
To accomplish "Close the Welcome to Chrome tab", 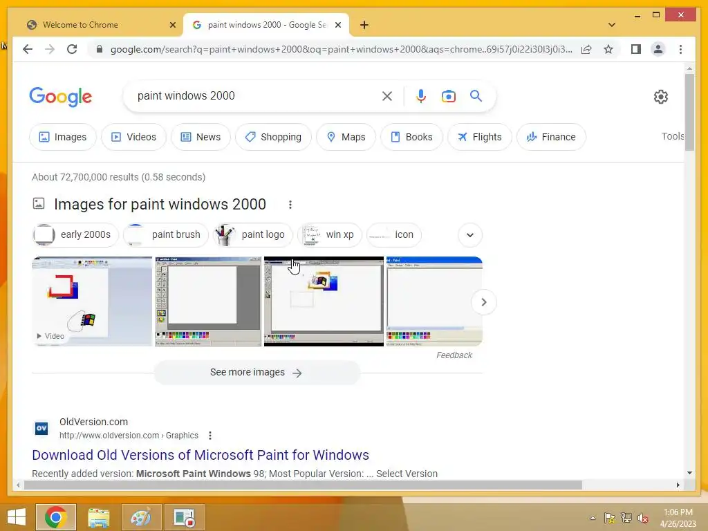I will (x=172, y=25).
